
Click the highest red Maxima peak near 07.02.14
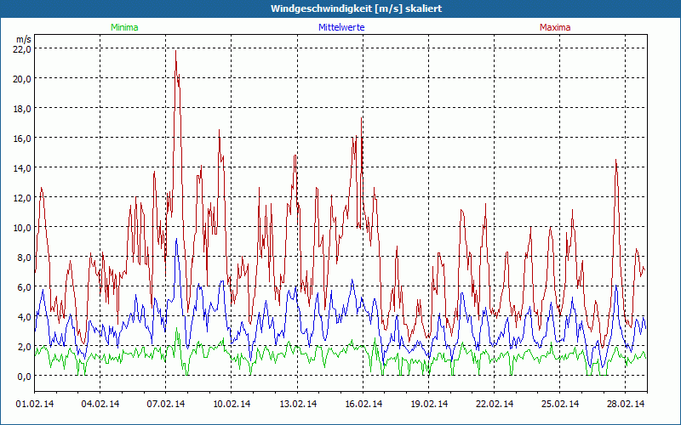pos(175,51)
